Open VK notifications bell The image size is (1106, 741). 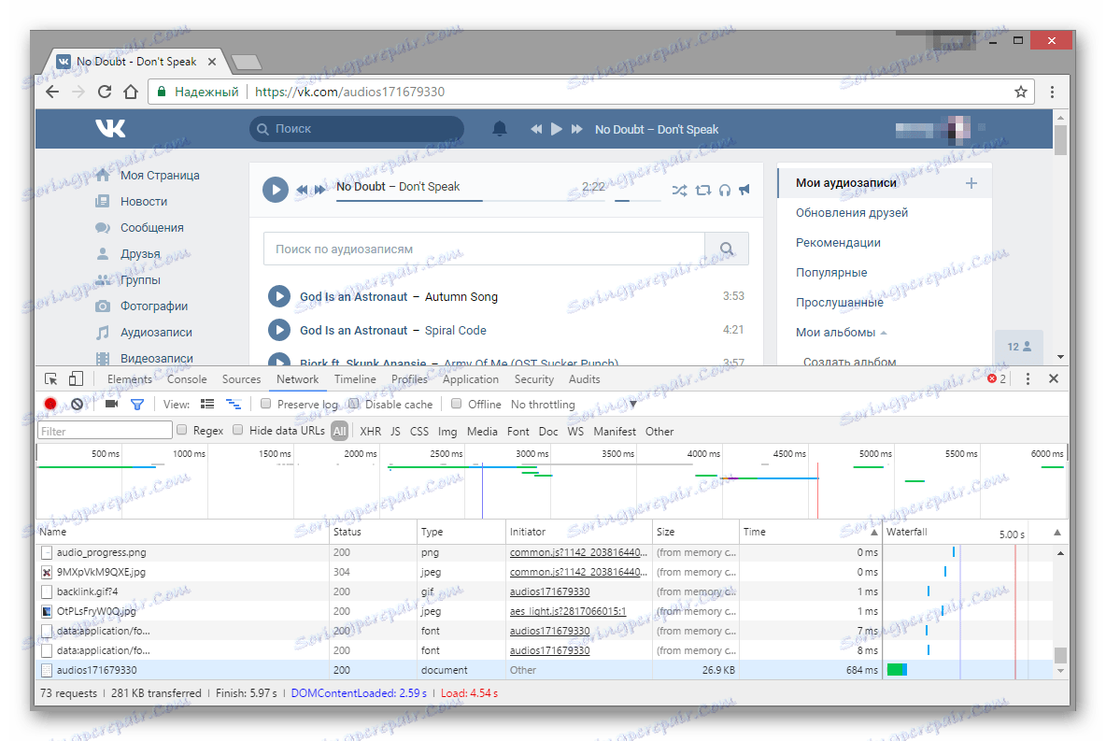500,128
